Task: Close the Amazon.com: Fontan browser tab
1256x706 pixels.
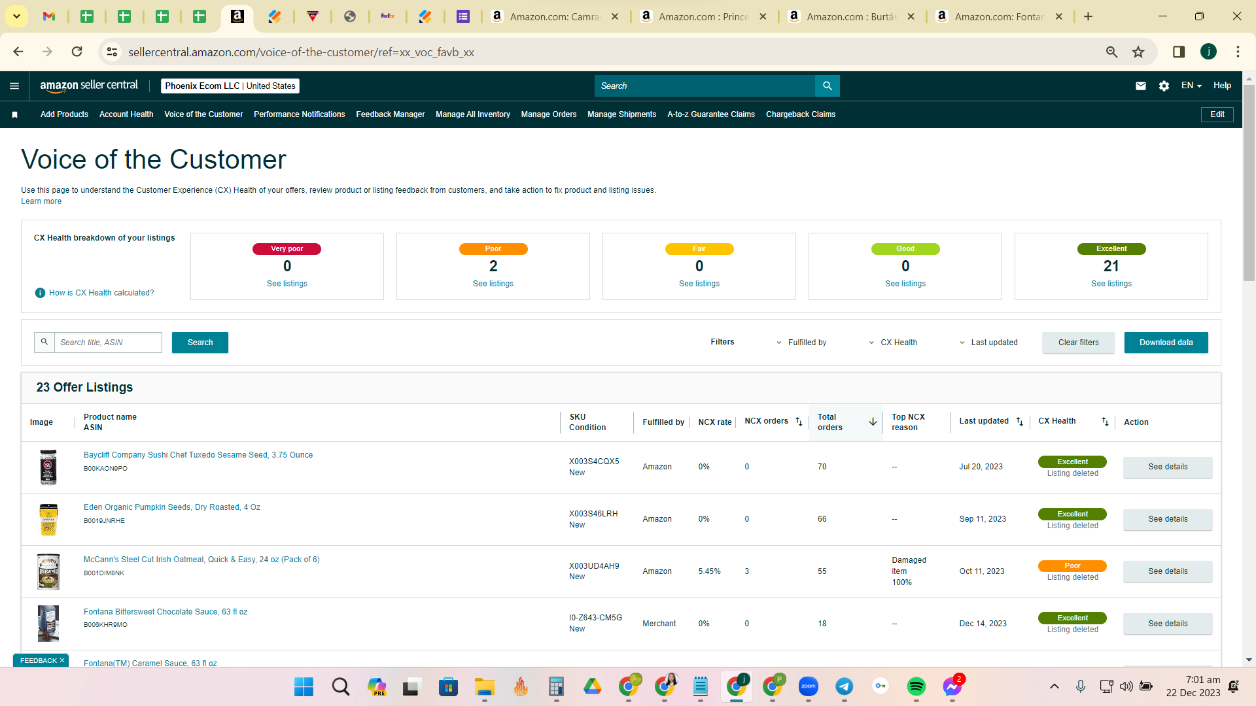Action: pyautogui.click(x=1059, y=16)
